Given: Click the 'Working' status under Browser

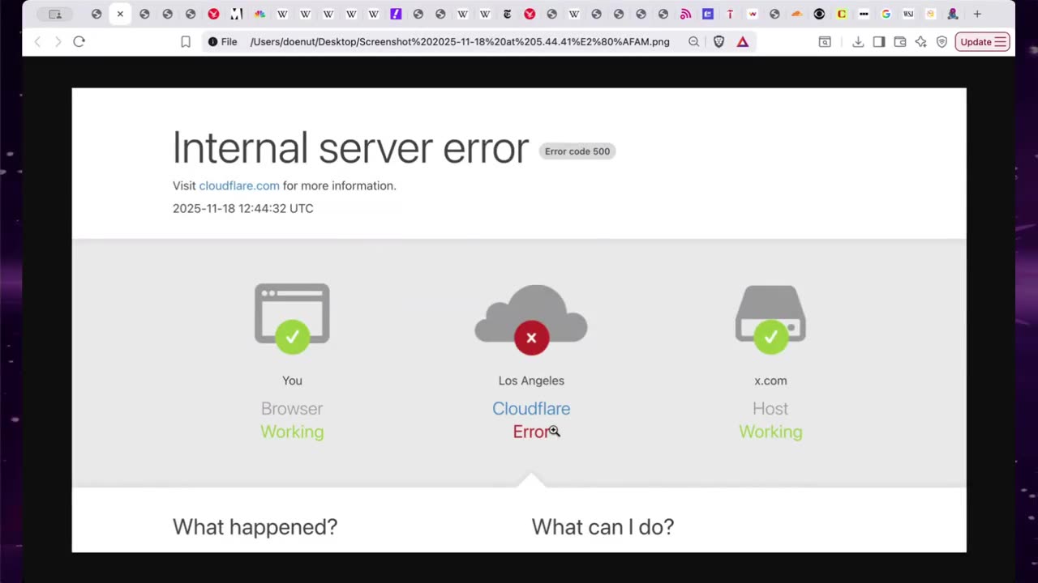Looking at the screenshot, I should coord(292,432).
